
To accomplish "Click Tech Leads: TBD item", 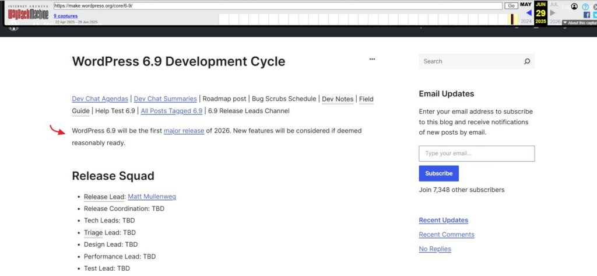I will 109,221.
